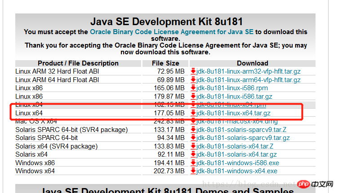338x193 pixels.
Task: Click download arrow icon for solaris-sparcv9.tar.gz
Action: pyautogui.click(x=193, y=138)
